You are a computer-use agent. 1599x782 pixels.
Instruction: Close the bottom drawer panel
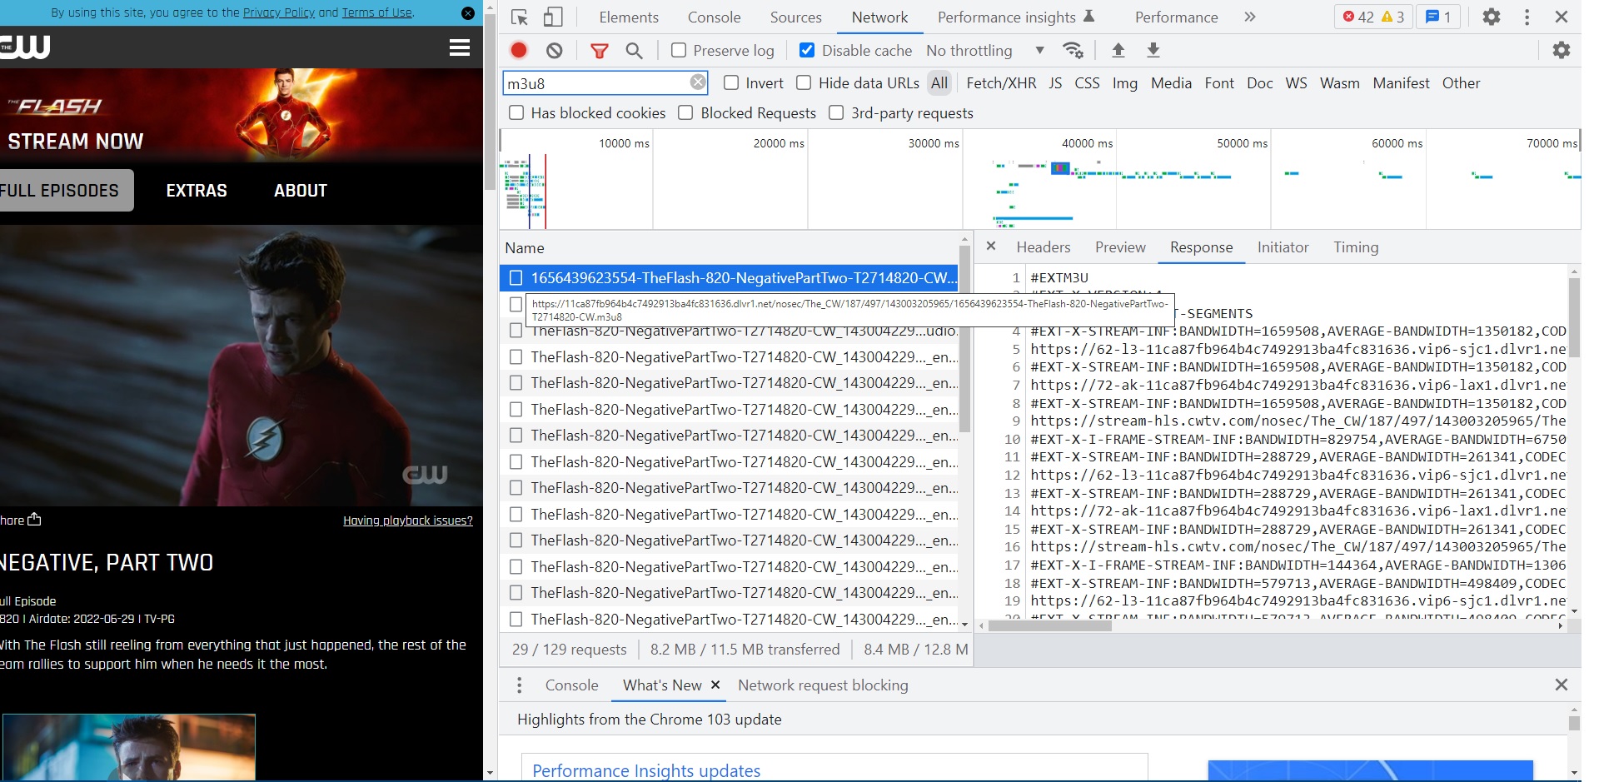[1562, 685]
